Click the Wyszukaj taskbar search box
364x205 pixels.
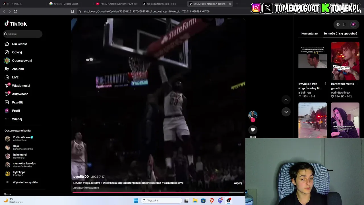pyautogui.click(x=162, y=200)
